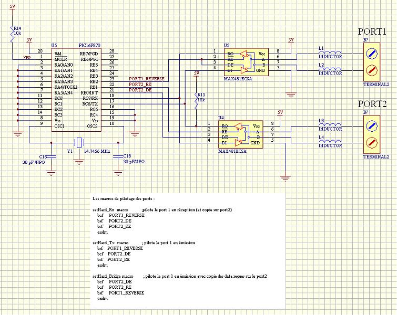Screen dimensions: 397x315
Task: Select the PIC16F870 microcontroller U5 body
Action: [x=76, y=90]
